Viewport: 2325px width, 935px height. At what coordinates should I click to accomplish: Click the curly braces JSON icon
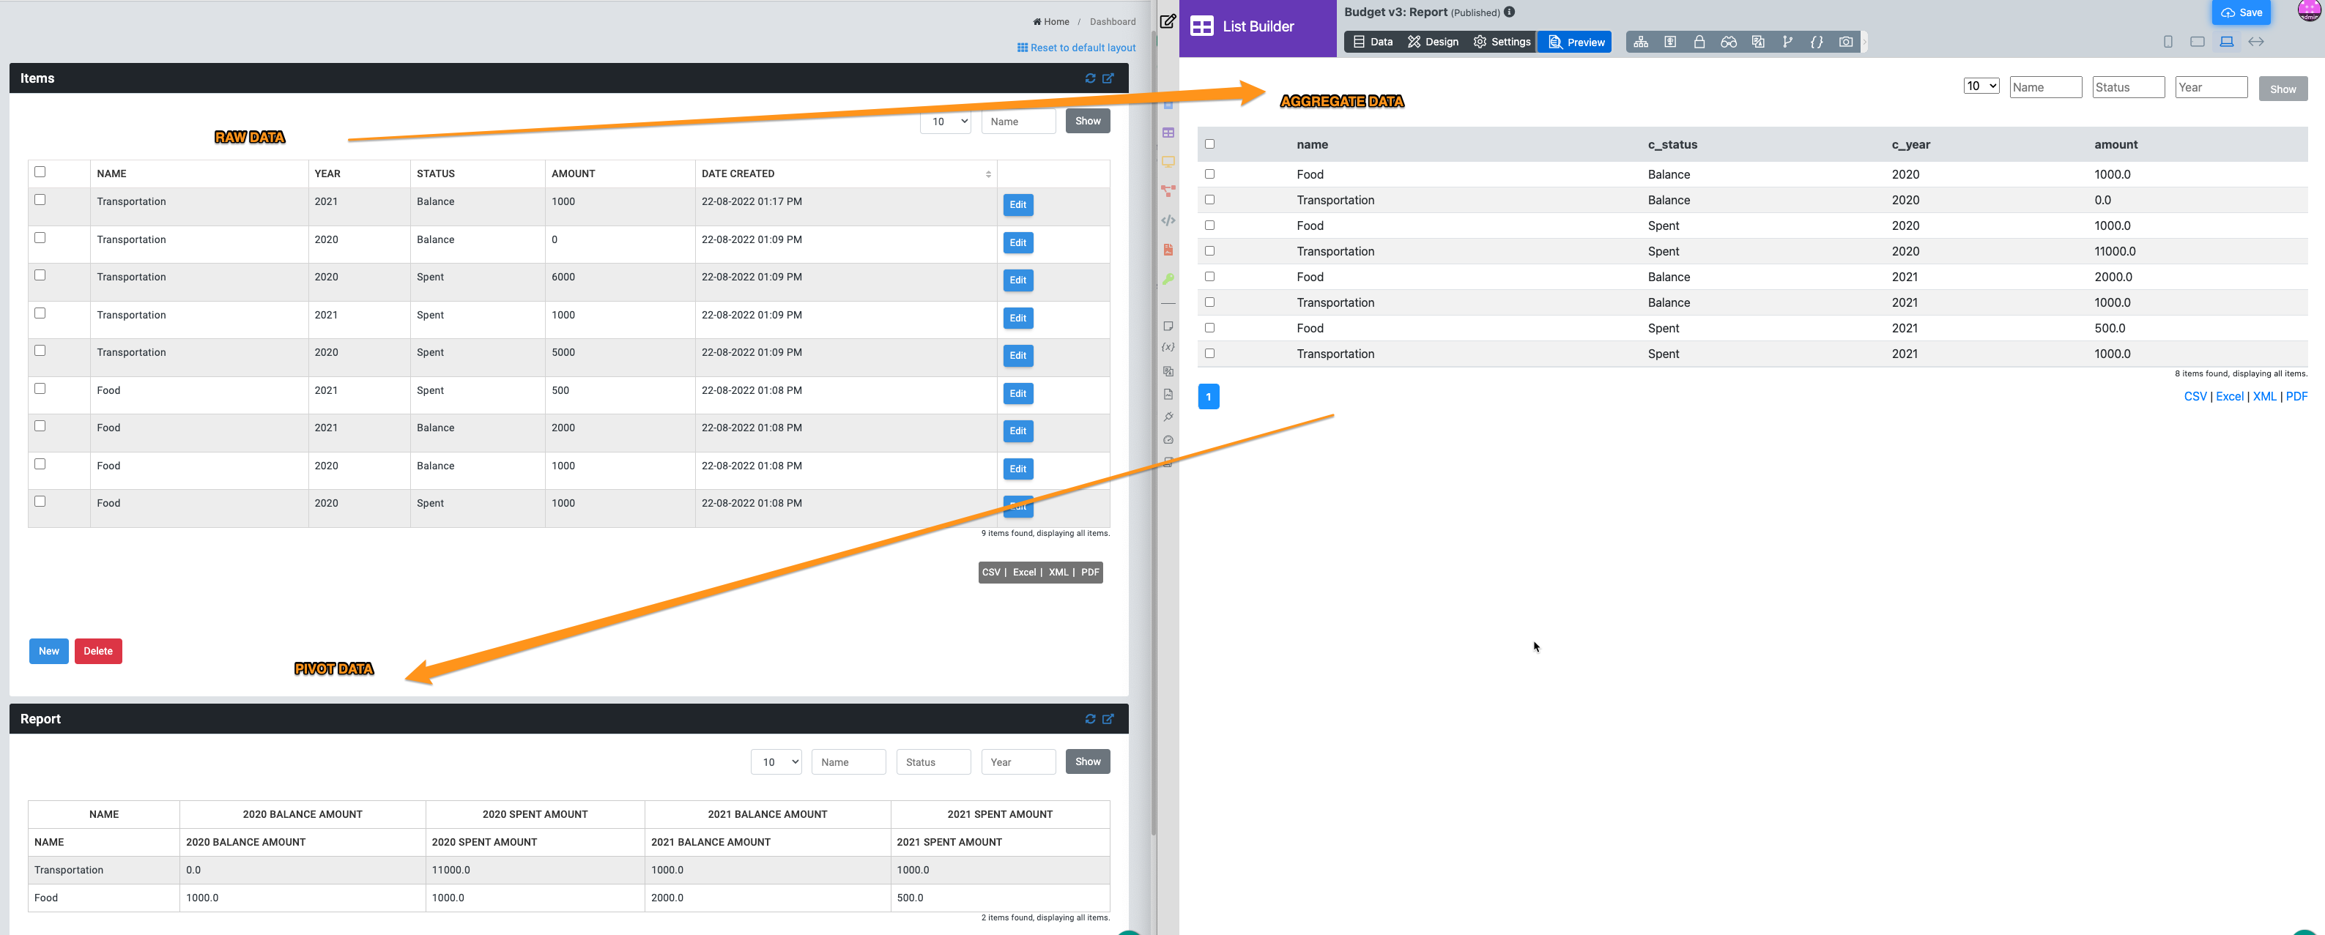[1816, 42]
